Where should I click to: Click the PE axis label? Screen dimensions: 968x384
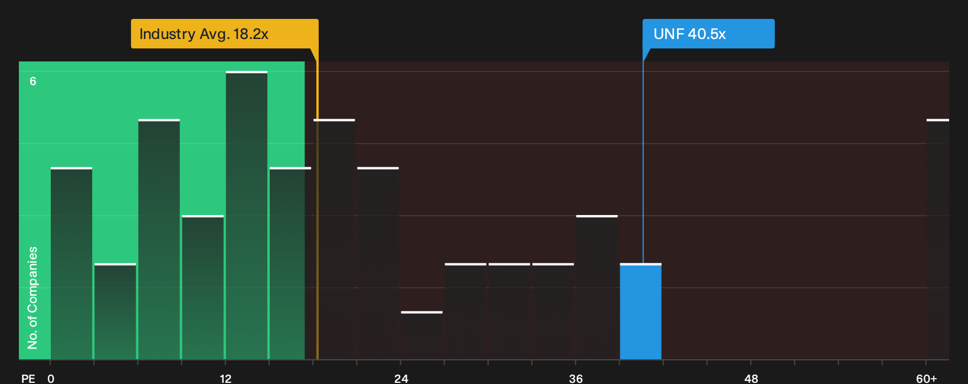click(x=28, y=379)
